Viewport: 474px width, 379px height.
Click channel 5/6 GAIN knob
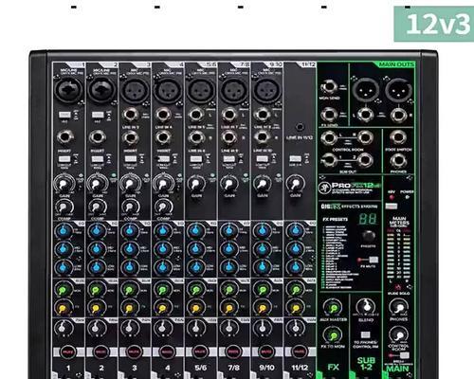pos(195,184)
